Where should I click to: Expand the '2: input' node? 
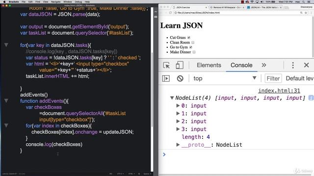coord(178,121)
